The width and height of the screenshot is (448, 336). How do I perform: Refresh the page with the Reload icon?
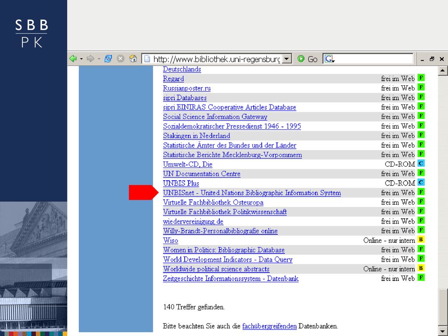coord(108,59)
